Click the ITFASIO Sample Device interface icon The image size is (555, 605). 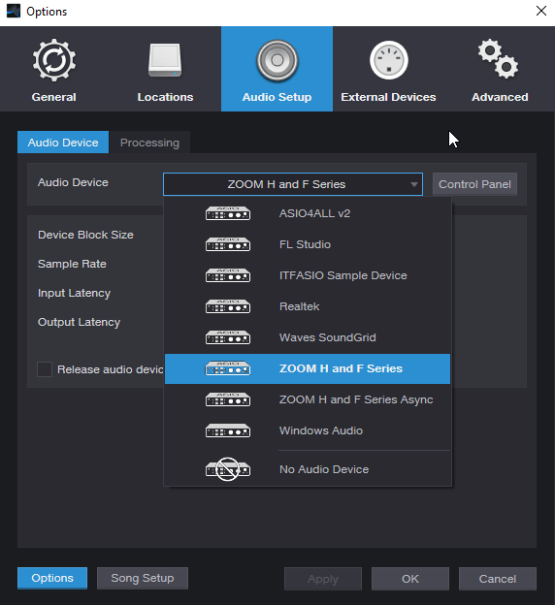[x=228, y=275]
